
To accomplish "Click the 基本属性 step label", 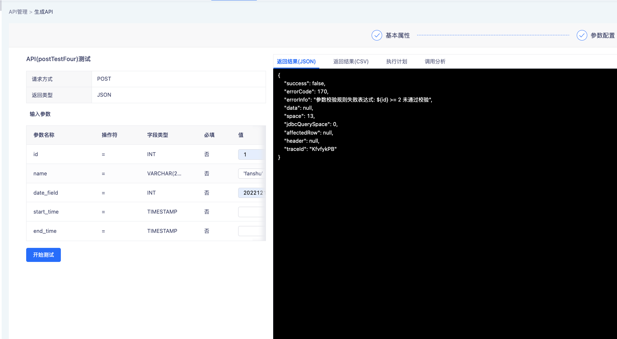I will pyautogui.click(x=397, y=35).
